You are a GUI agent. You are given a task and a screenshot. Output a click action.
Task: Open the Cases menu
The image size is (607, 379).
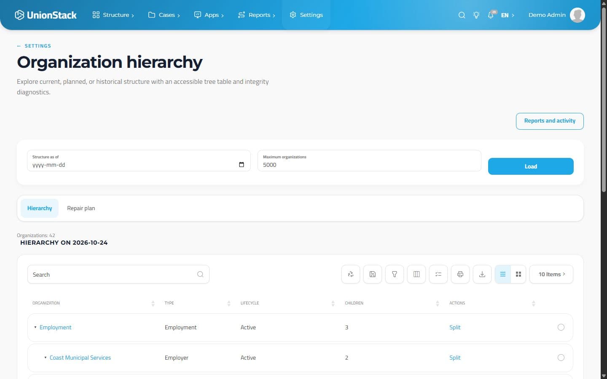[164, 15]
